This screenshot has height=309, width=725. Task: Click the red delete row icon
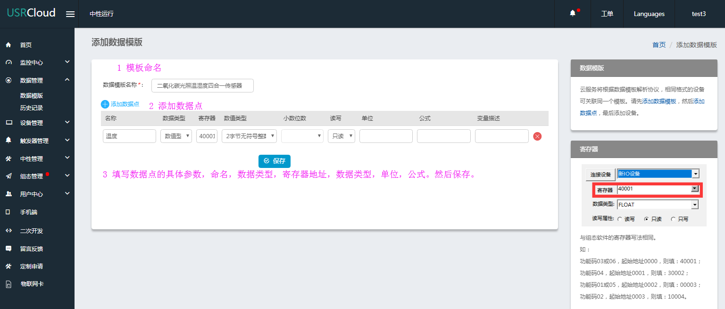[x=537, y=136]
